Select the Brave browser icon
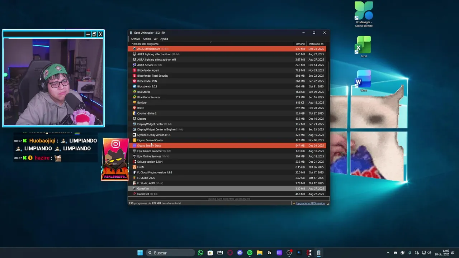Image resolution: width=459 pixels, height=258 pixels. (134, 108)
